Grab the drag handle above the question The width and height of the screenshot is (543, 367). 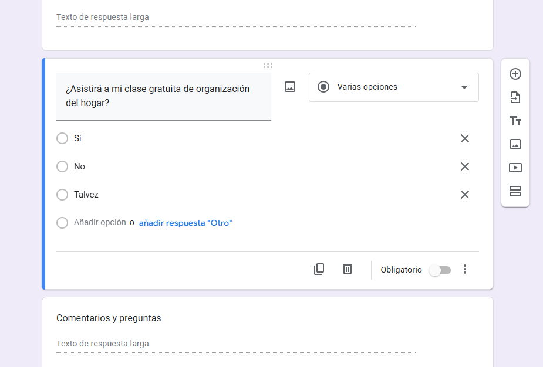(x=268, y=66)
